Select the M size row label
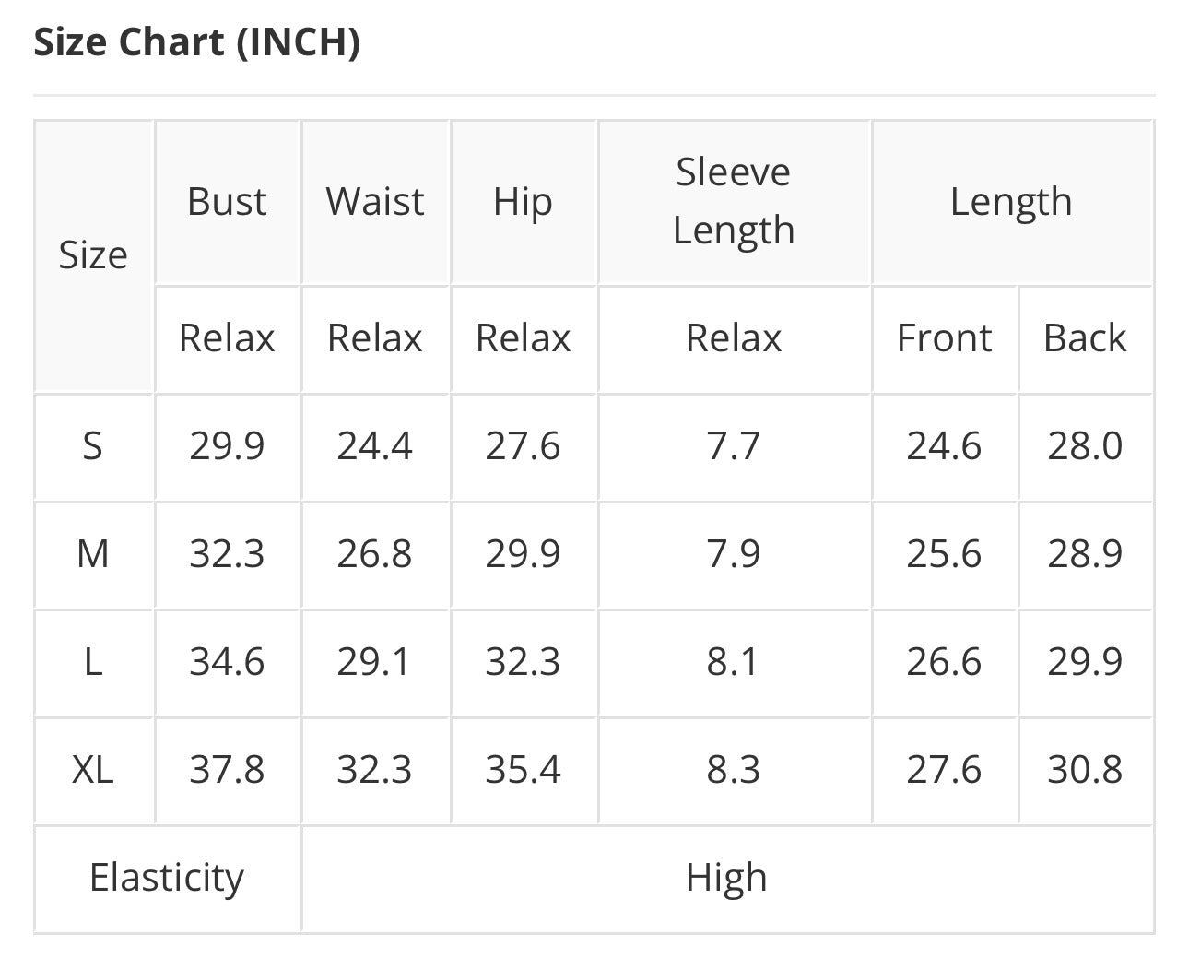This screenshot has height=970, width=1189. tap(93, 554)
